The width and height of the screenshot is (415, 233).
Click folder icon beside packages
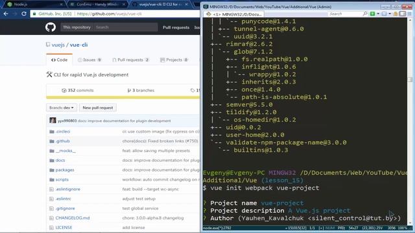pyautogui.click(x=52, y=170)
